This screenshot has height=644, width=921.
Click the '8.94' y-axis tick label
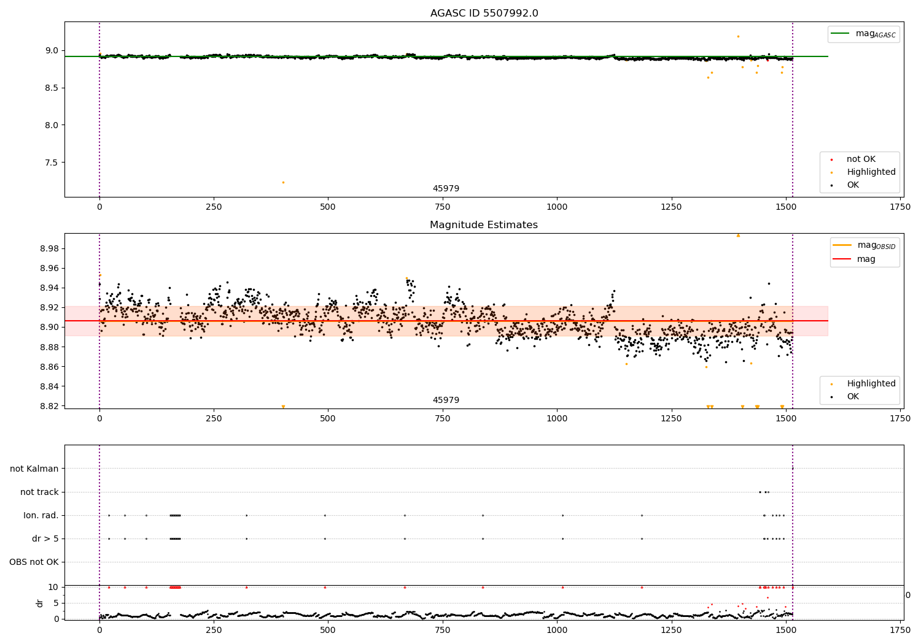49,288
